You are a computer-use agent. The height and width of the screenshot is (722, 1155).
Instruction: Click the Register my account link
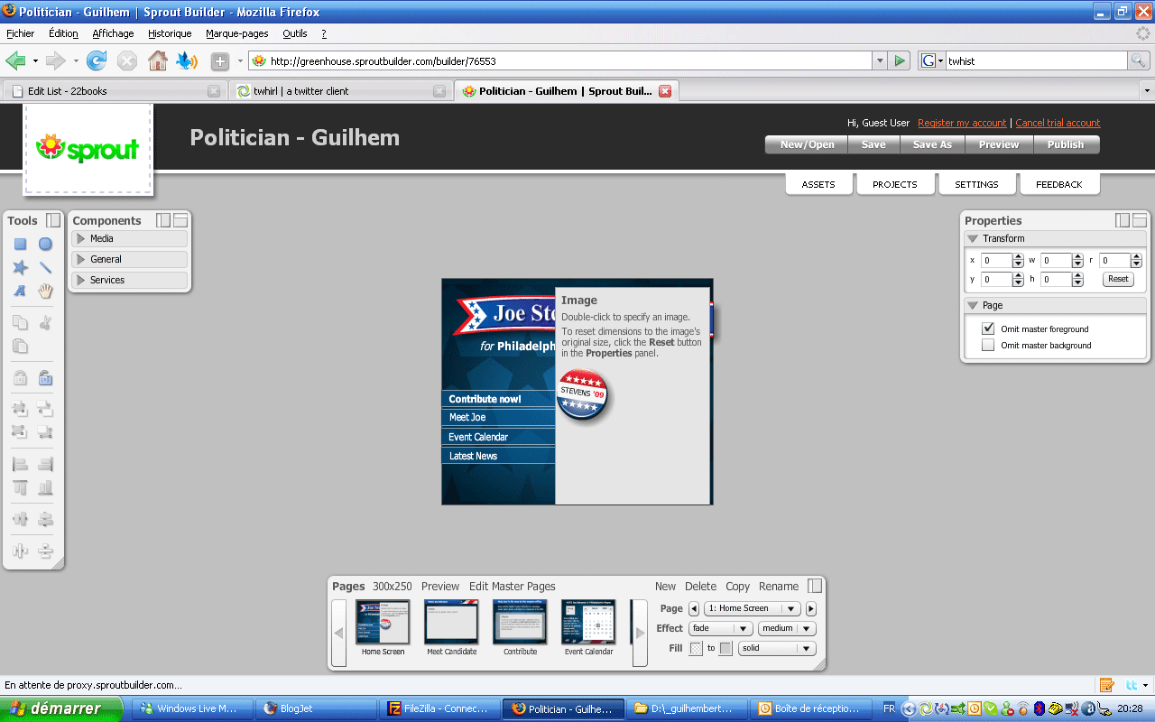(x=962, y=123)
